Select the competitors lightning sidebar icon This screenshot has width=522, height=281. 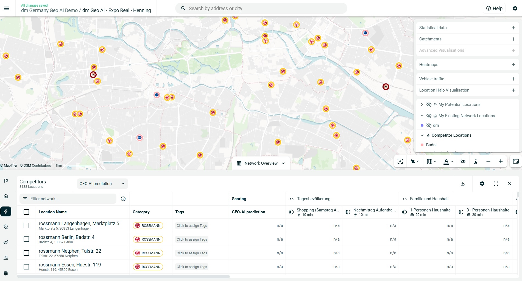tap(6, 211)
